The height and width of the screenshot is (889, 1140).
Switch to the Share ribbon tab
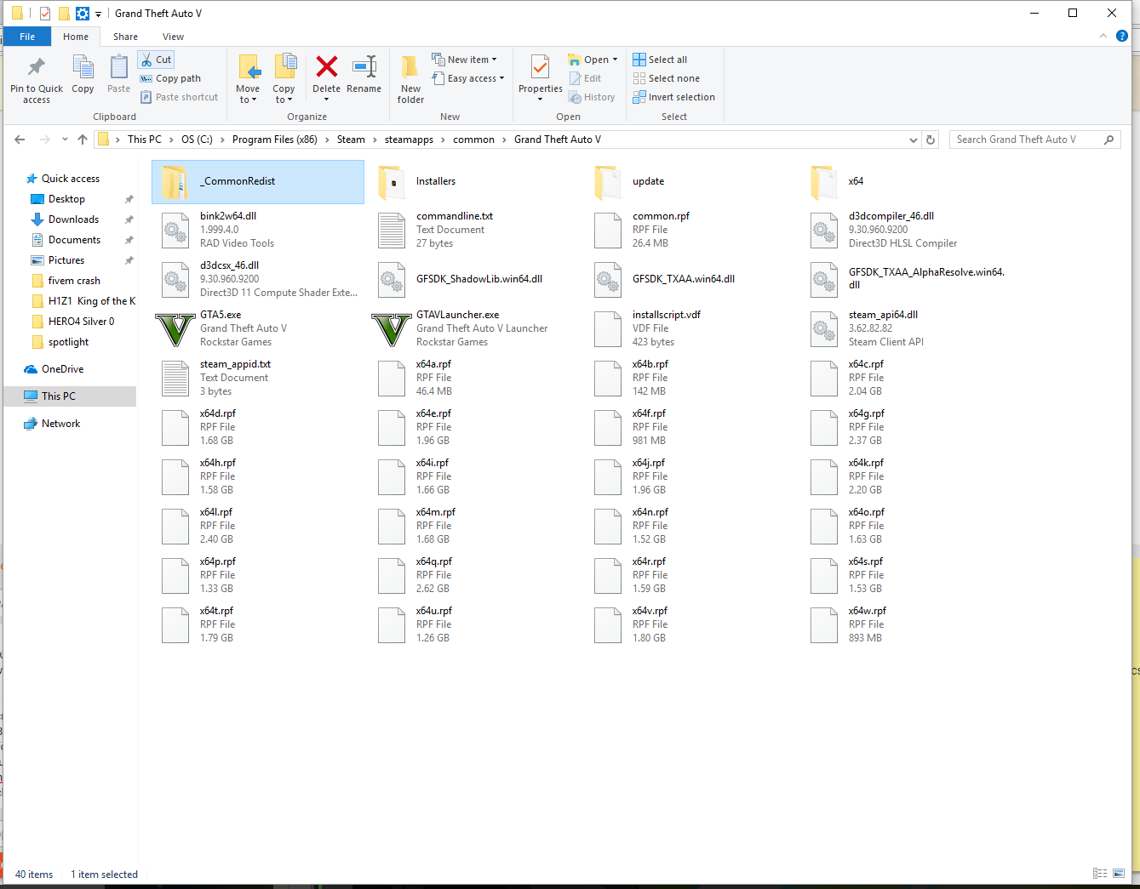click(x=125, y=37)
